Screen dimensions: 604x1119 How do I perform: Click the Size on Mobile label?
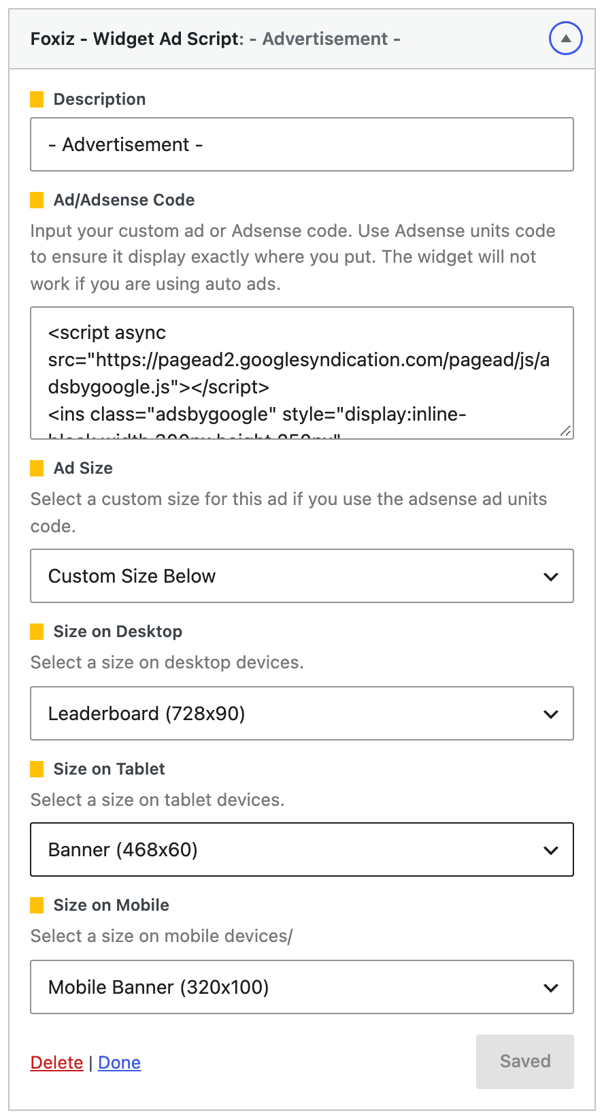coord(111,905)
